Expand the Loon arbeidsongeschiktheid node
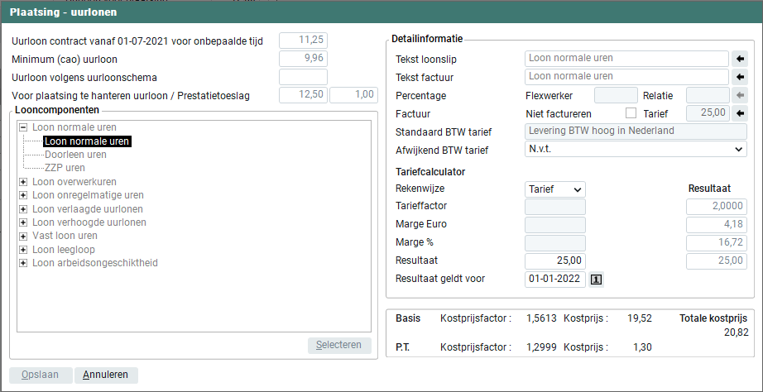Image resolution: width=763 pixels, height=392 pixels. (23, 263)
